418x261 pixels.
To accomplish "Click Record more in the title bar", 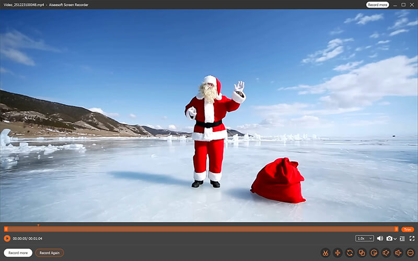I will click(x=377, y=5).
